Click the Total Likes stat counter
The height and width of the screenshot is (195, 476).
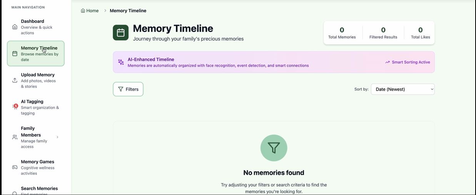pyautogui.click(x=420, y=33)
